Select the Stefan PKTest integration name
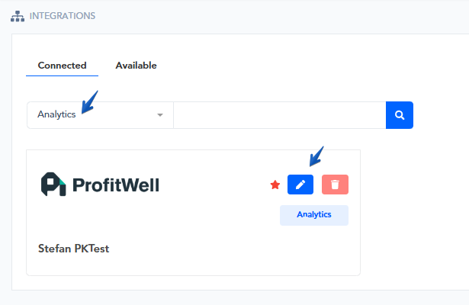 [x=74, y=249]
